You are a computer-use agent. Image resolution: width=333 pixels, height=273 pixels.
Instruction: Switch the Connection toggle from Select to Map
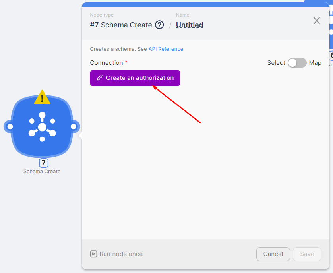point(297,63)
